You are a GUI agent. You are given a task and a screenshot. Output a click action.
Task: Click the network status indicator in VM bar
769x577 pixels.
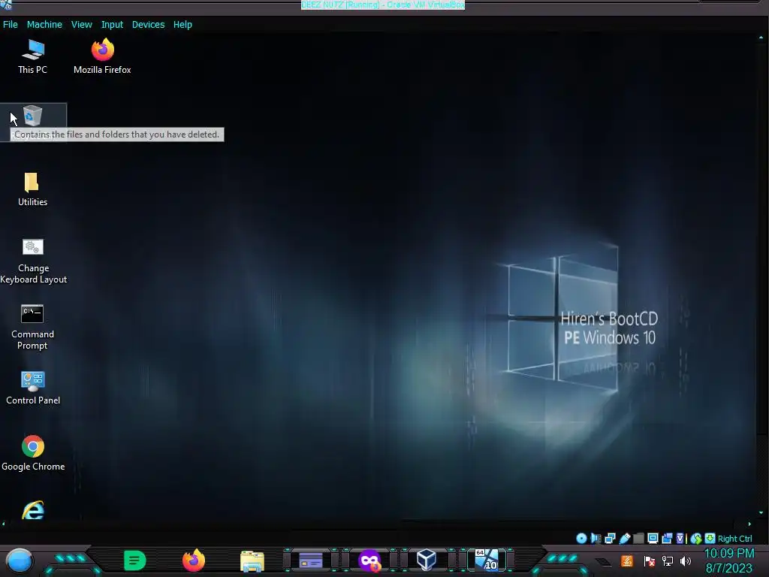pos(610,538)
